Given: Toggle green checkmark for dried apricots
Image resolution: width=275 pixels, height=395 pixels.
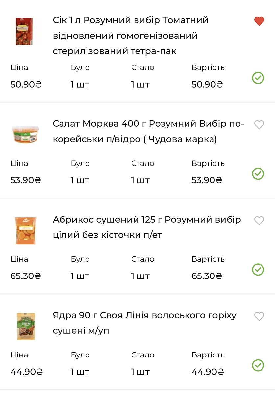Looking at the screenshot, I should coord(258,270).
